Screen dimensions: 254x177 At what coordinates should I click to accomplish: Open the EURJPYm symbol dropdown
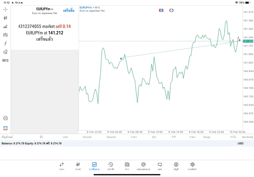45,9
